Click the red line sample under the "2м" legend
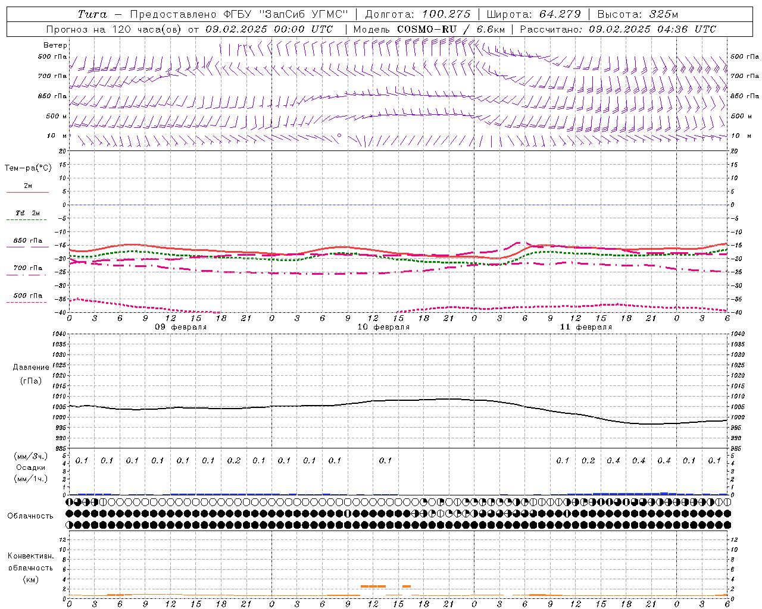 [27, 192]
